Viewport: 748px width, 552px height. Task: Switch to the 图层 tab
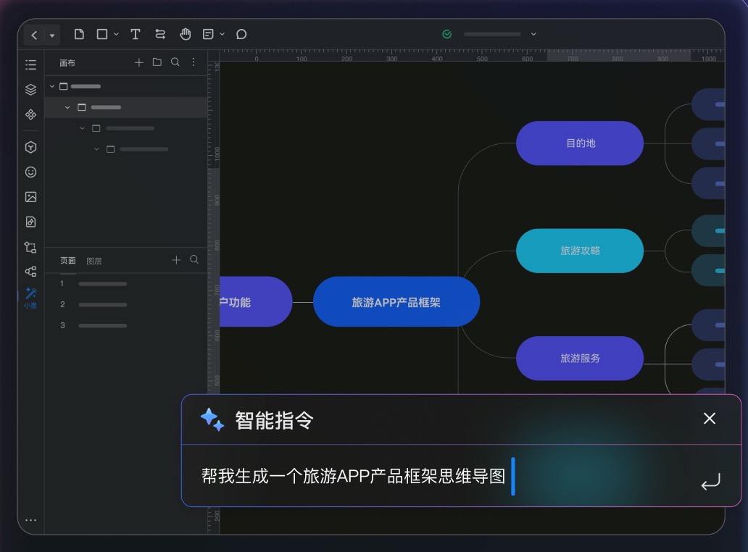(94, 262)
